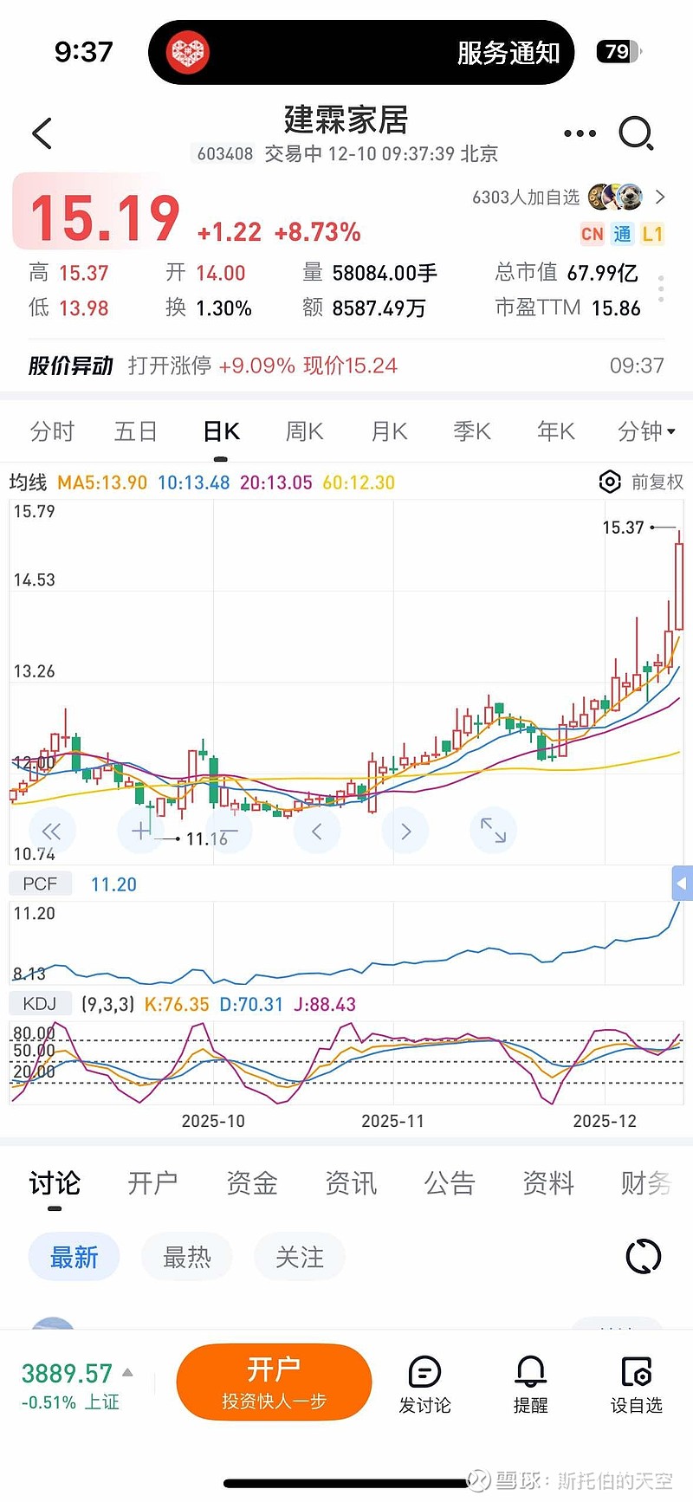This screenshot has width=693, height=1502.
Task: Zoom in chart with the plus button
Action: point(140,831)
